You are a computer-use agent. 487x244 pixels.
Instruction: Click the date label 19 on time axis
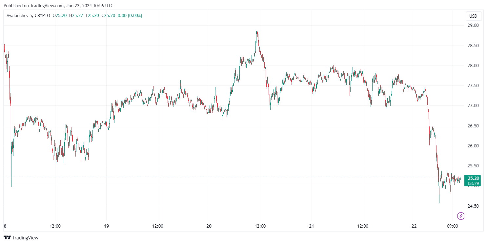106,226
